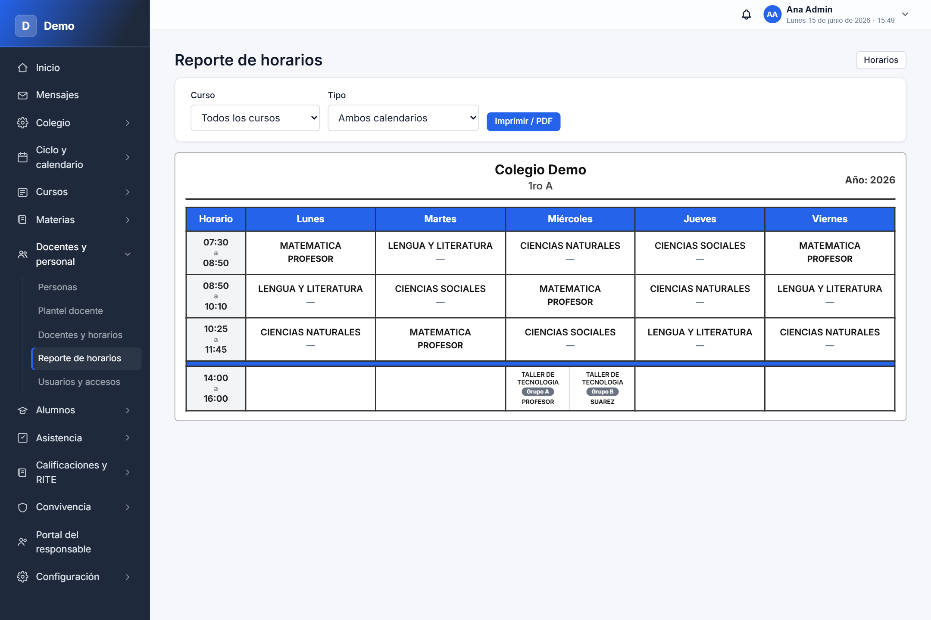
Task: Click the 07:30 a 08:50 time cell
Action: (x=216, y=253)
